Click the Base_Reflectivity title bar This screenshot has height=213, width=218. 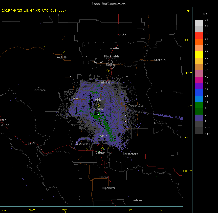(109, 4)
